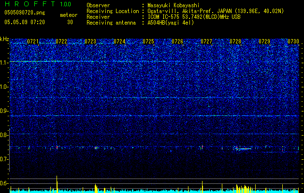Click the long meteor echo after 0728

[x=244, y=149]
